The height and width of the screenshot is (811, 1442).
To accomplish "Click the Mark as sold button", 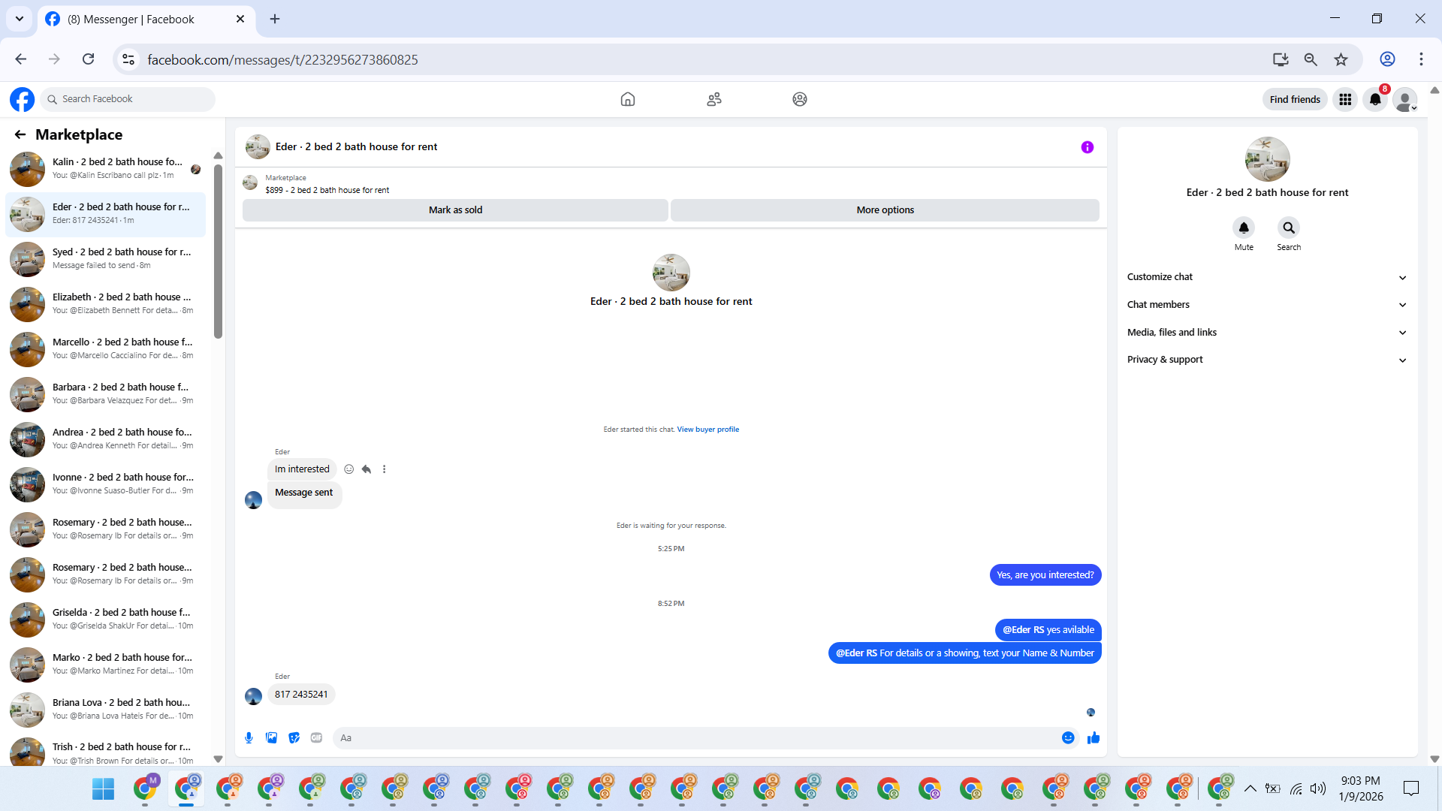I will click(455, 210).
